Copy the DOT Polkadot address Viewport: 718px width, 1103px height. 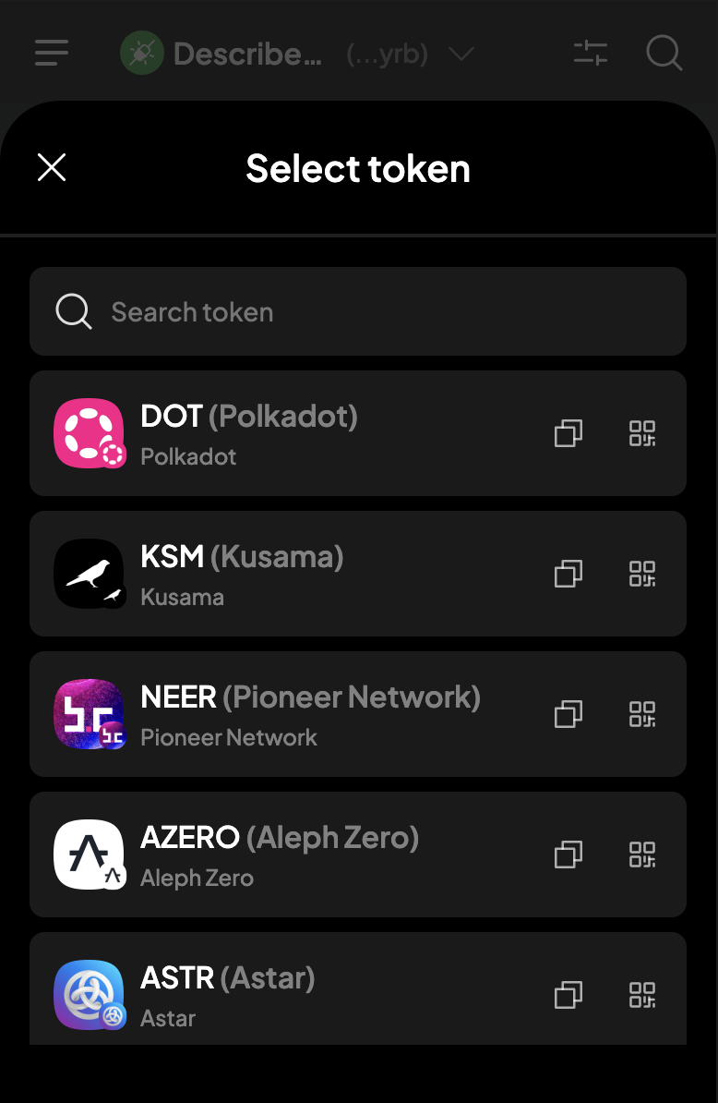click(568, 433)
